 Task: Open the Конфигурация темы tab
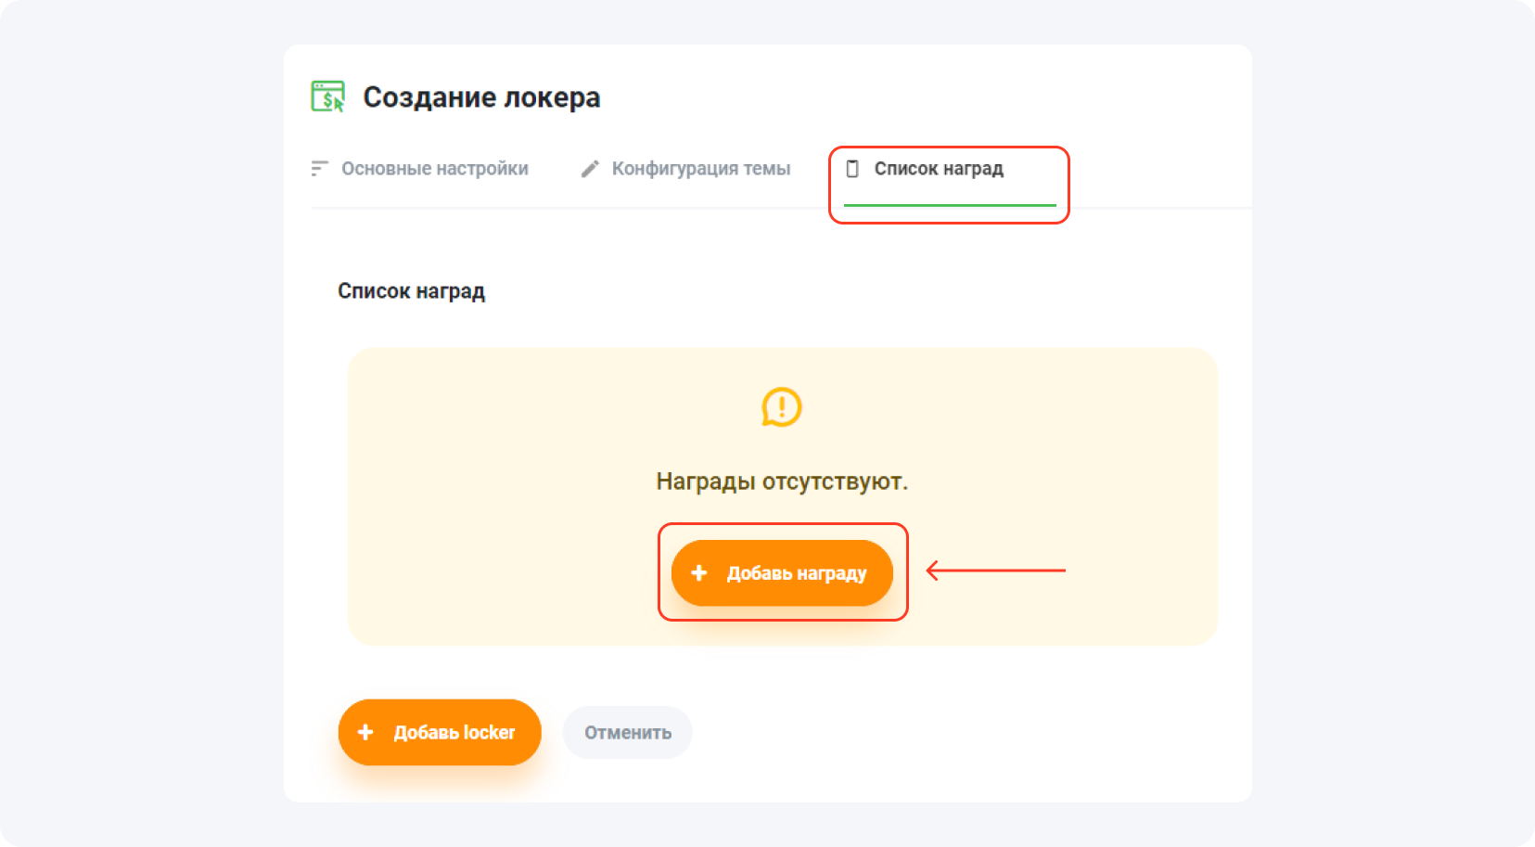[x=700, y=168]
